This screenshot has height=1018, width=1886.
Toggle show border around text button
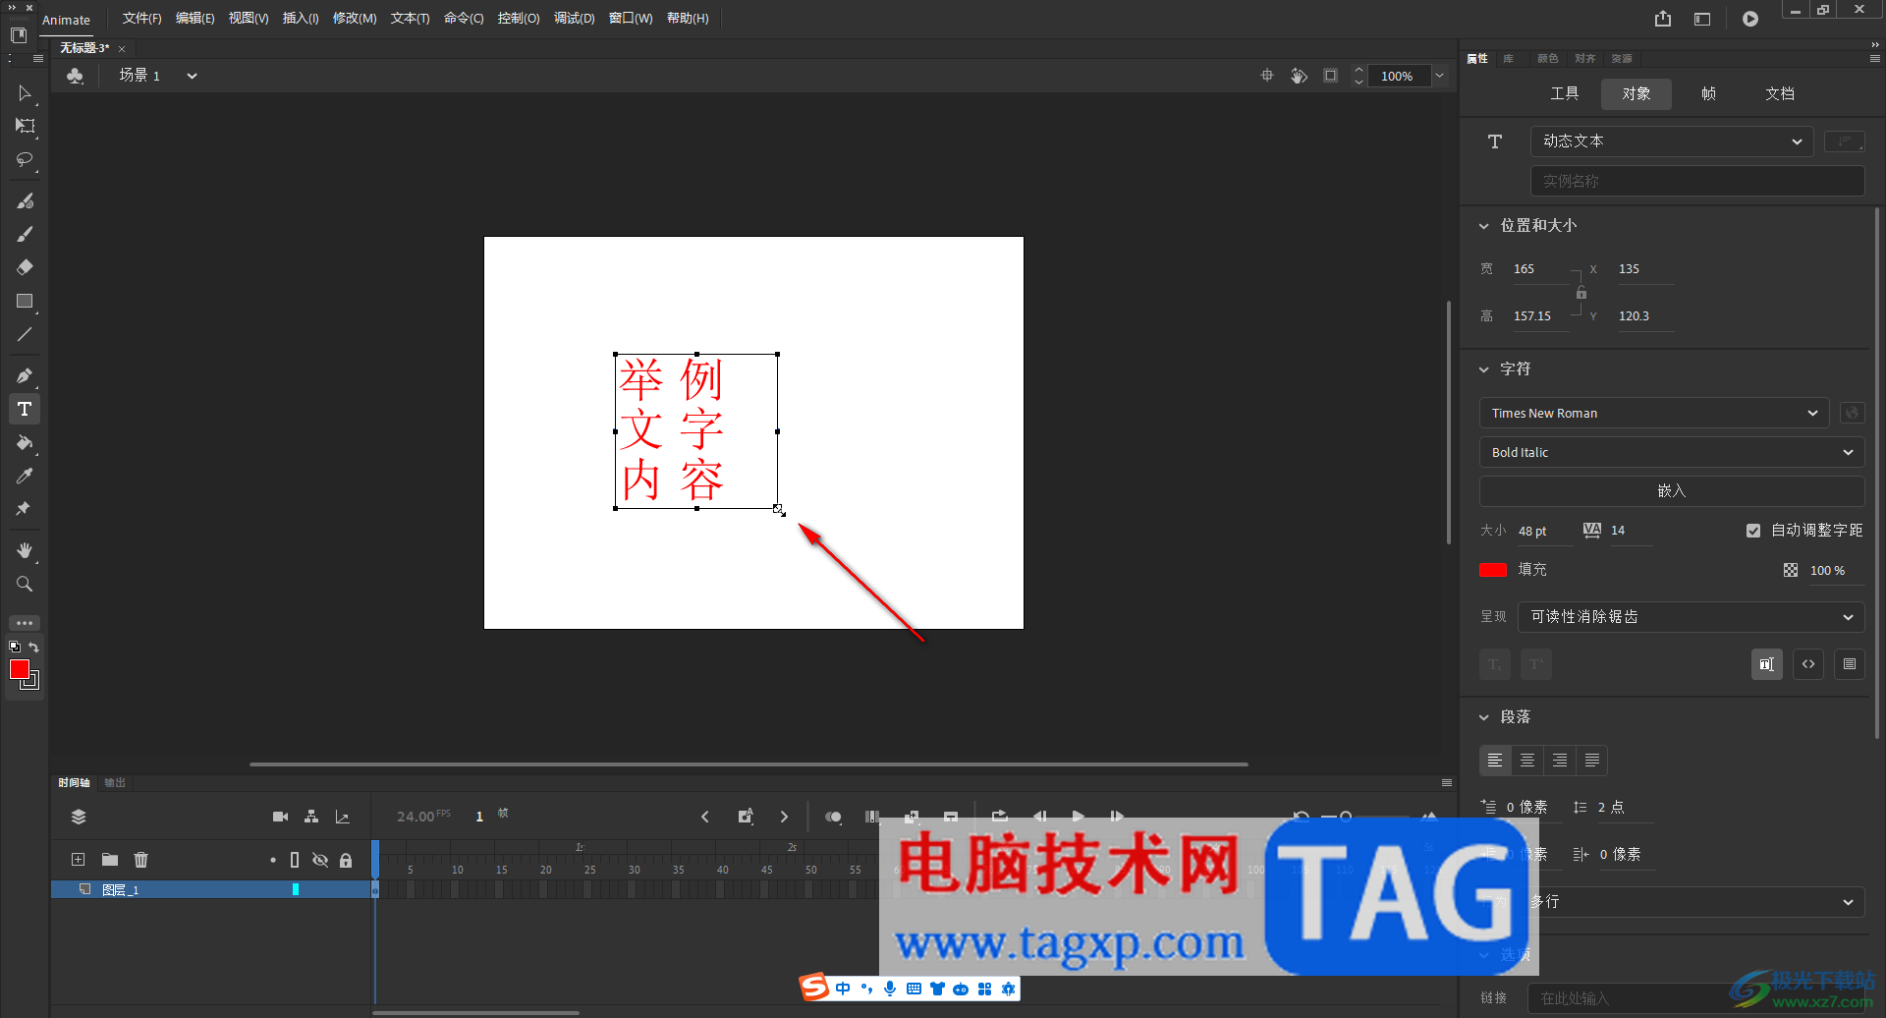coord(1850,664)
